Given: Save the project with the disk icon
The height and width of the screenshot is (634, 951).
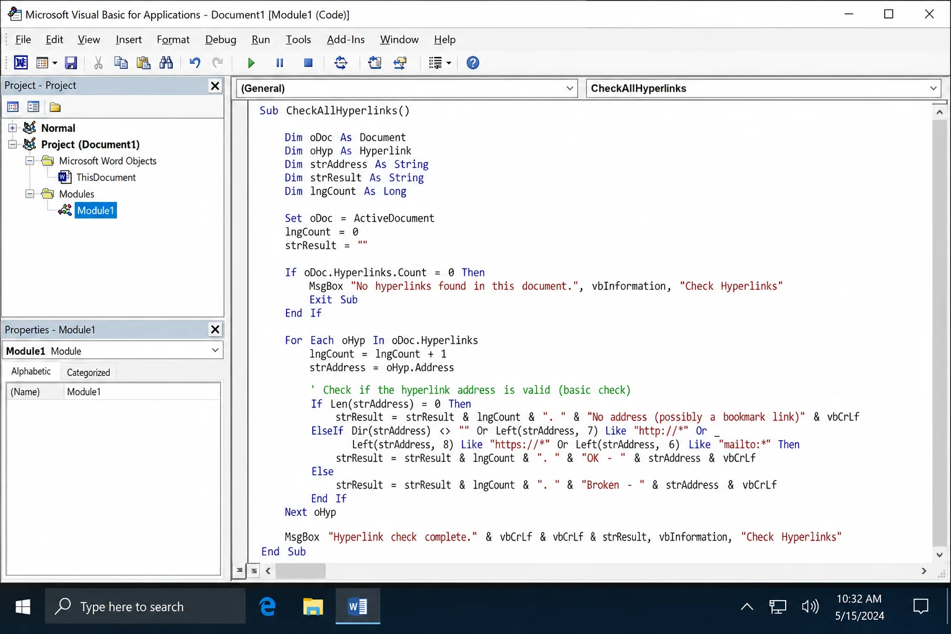Looking at the screenshot, I should (71, 63).
